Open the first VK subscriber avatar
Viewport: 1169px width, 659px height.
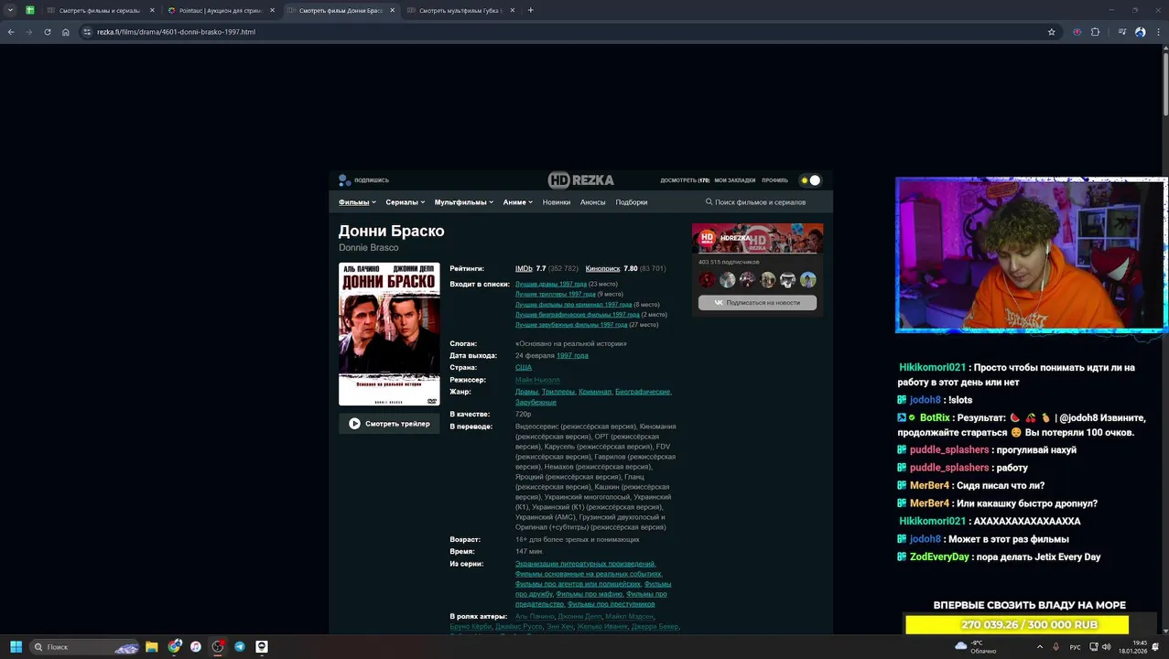[x=708, y=280]
